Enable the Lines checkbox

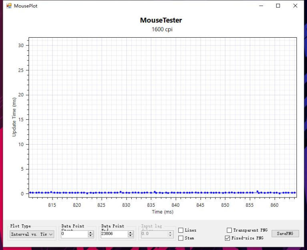(181, 230)
